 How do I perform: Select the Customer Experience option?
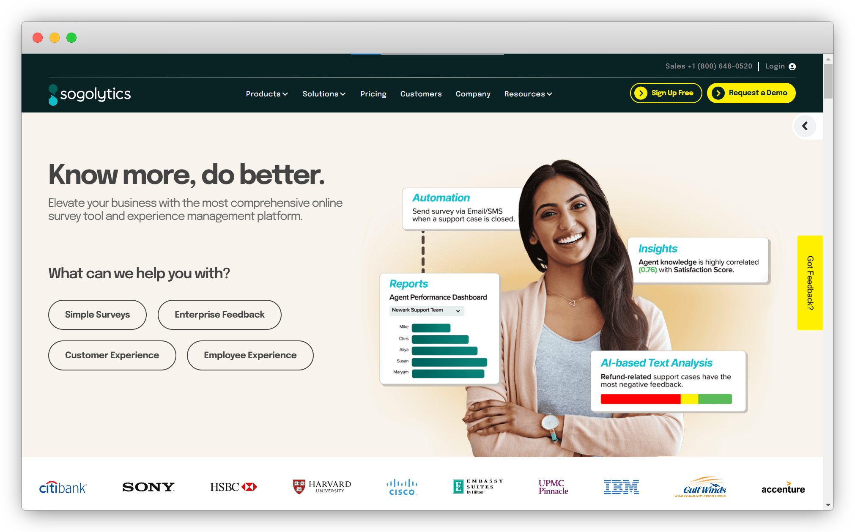112,355
